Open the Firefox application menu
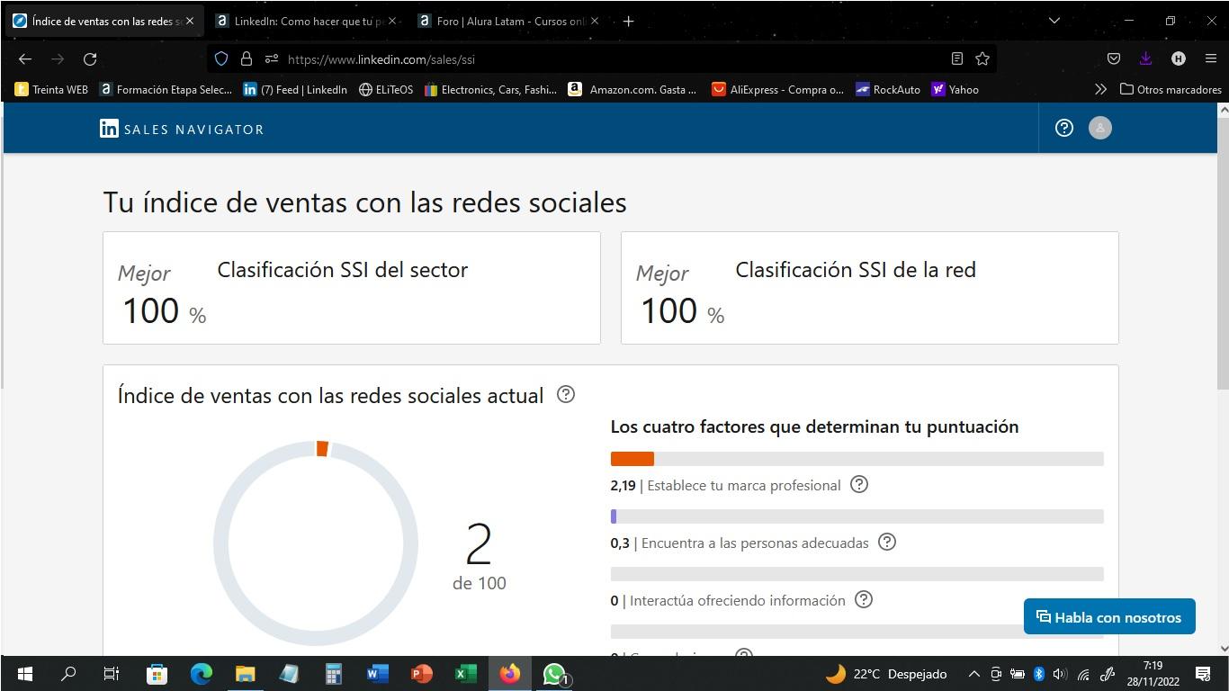1229x691 pixels. pyautogui.click(x=1211, y=58)
